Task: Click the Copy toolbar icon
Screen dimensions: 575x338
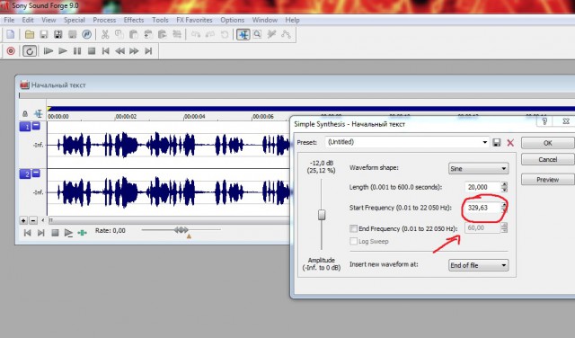Action: click(119, 34)
